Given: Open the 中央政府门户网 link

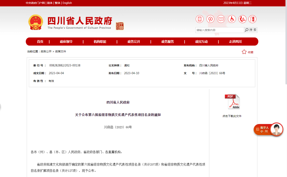Looking at the screenshot, I should 35,3.
